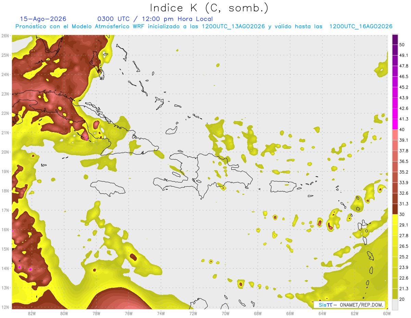Click the color bar value "45.2"
Viewport: 411px width, 318px height.
[x=404, y=87]
